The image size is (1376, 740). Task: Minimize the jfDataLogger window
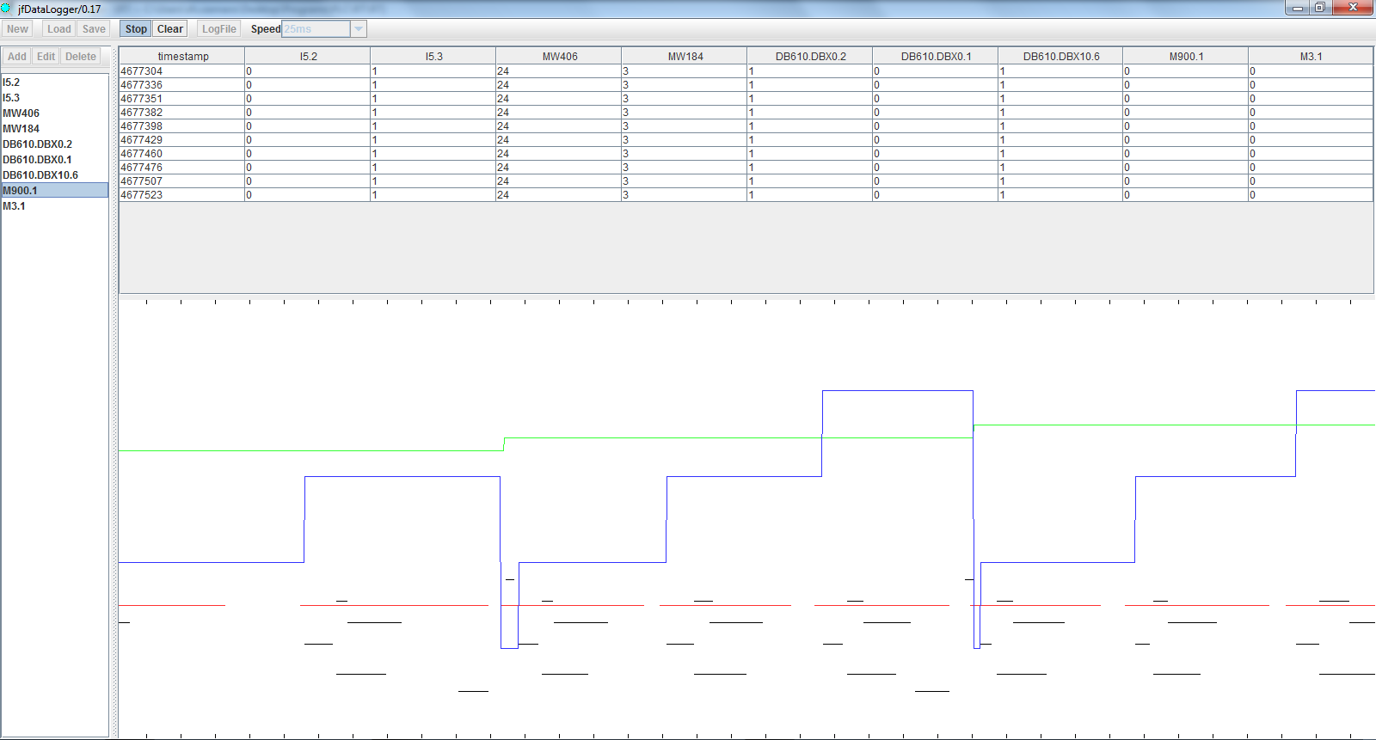(1299, 8)
